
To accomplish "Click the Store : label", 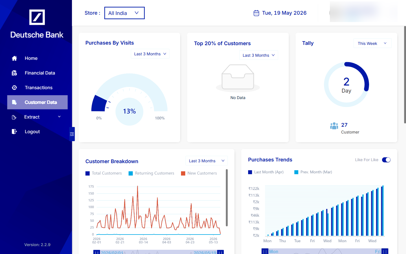I will click(92, 13).
